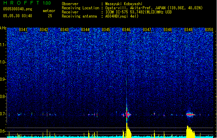Click the 0347 time marker
The image size is (217, 138).
pos(147,30)
